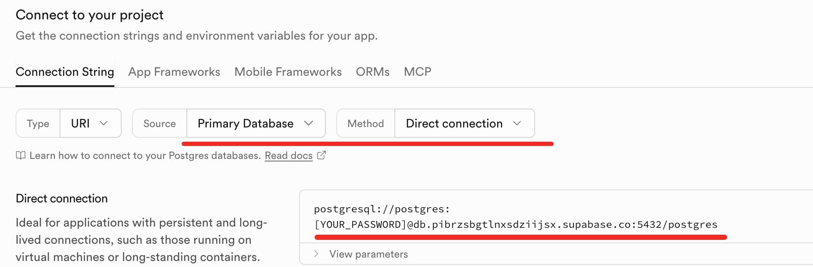Click the Method label box
The image size is (813, 267).
click(366, 124)
